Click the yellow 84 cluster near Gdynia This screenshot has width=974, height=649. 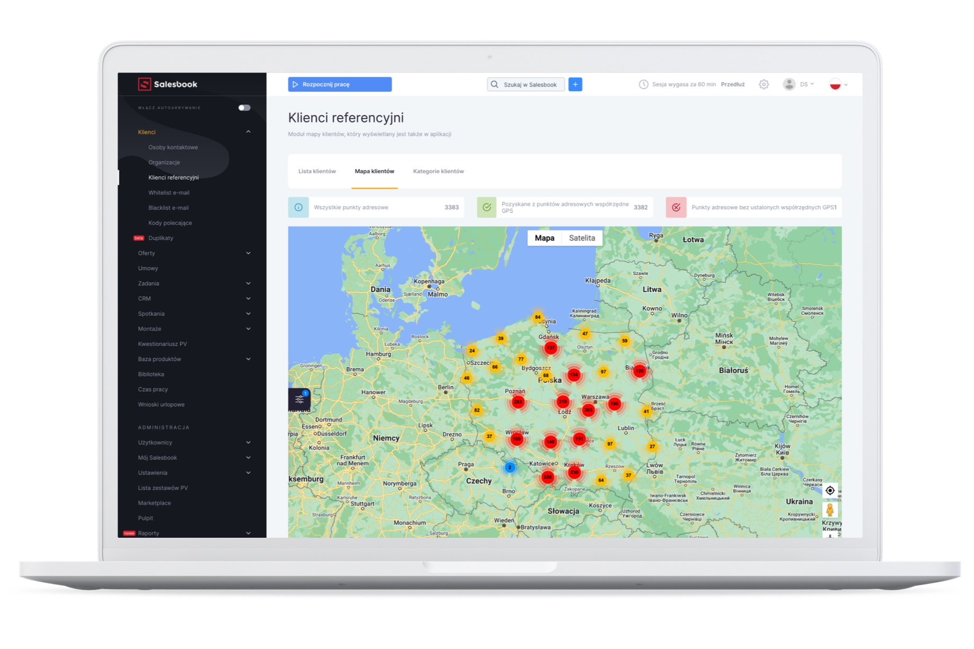(537, 317)
